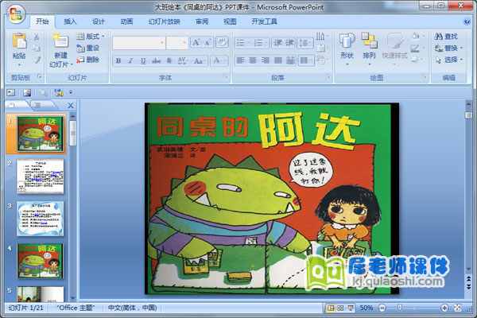This screenshot has height=318, width=477.
Task: Click the Office button logo
Action: pos(16,14)
